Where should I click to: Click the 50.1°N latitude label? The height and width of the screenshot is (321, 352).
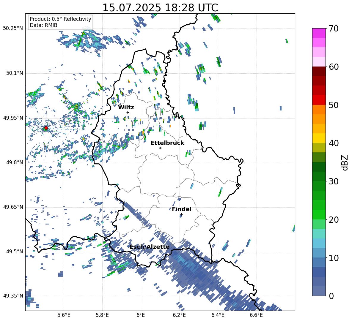[x=15, y=73]
